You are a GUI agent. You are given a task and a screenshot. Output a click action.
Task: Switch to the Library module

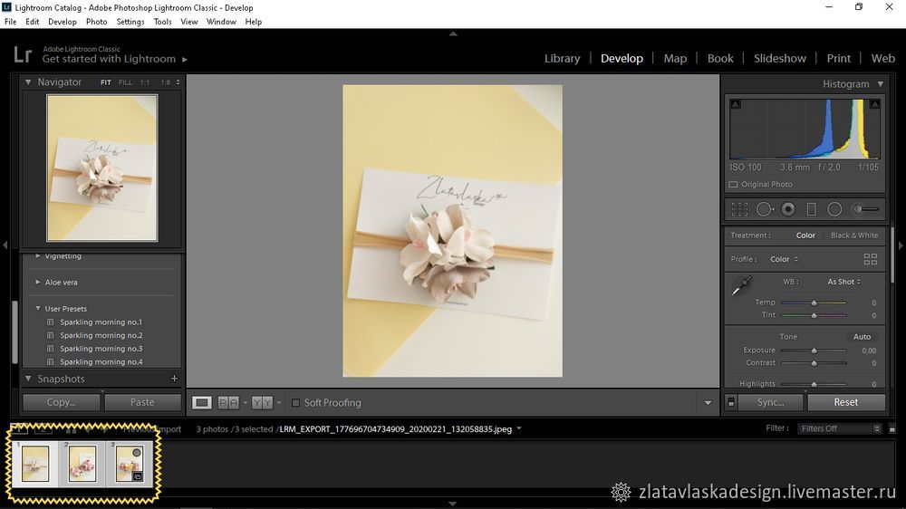(x=562, y=58)
